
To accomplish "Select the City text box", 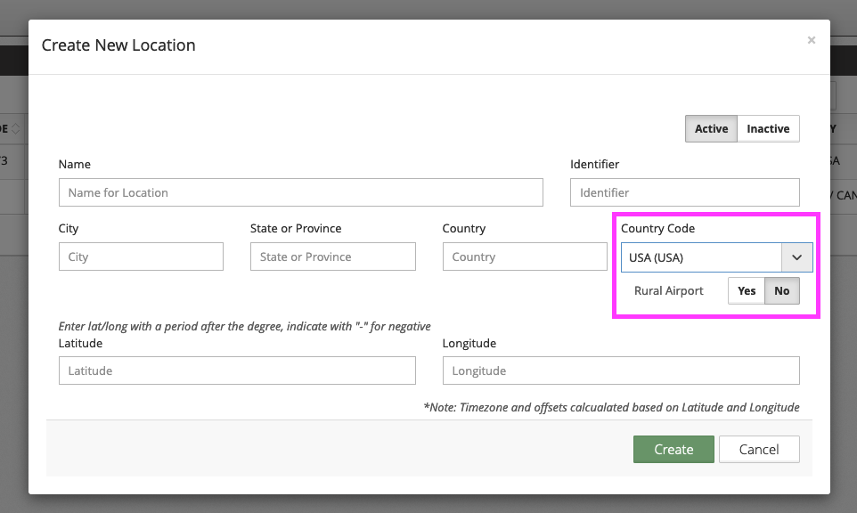I will [x=141, y=256].
